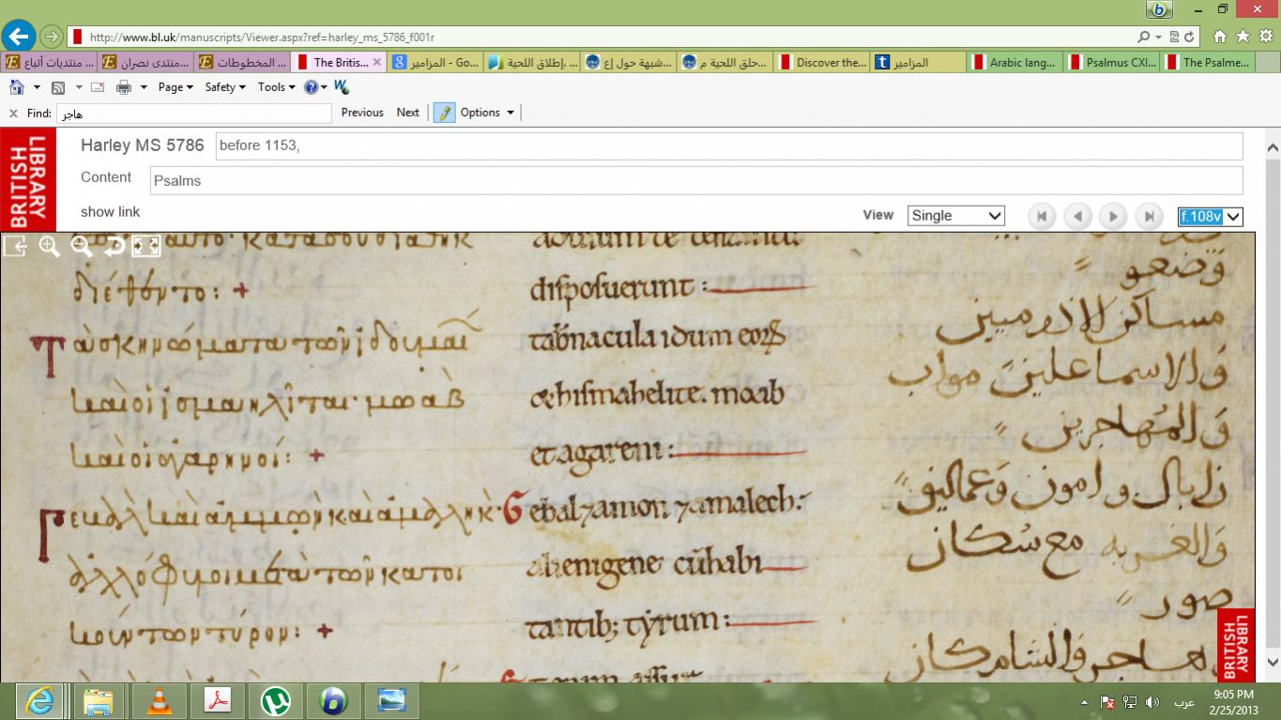Zoom in on the manuscript image

pos(49,246)
